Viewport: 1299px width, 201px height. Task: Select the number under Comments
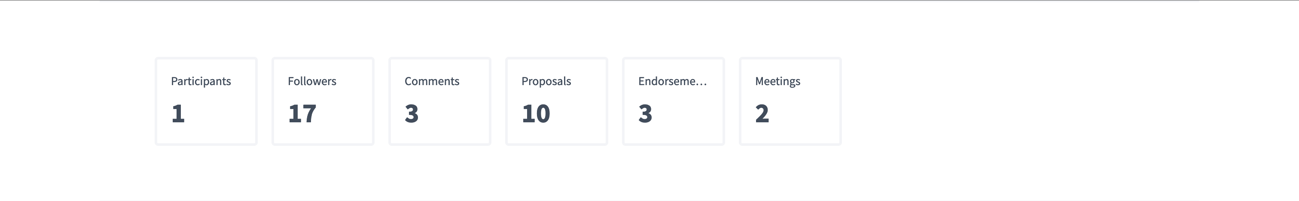click(412, 114)
